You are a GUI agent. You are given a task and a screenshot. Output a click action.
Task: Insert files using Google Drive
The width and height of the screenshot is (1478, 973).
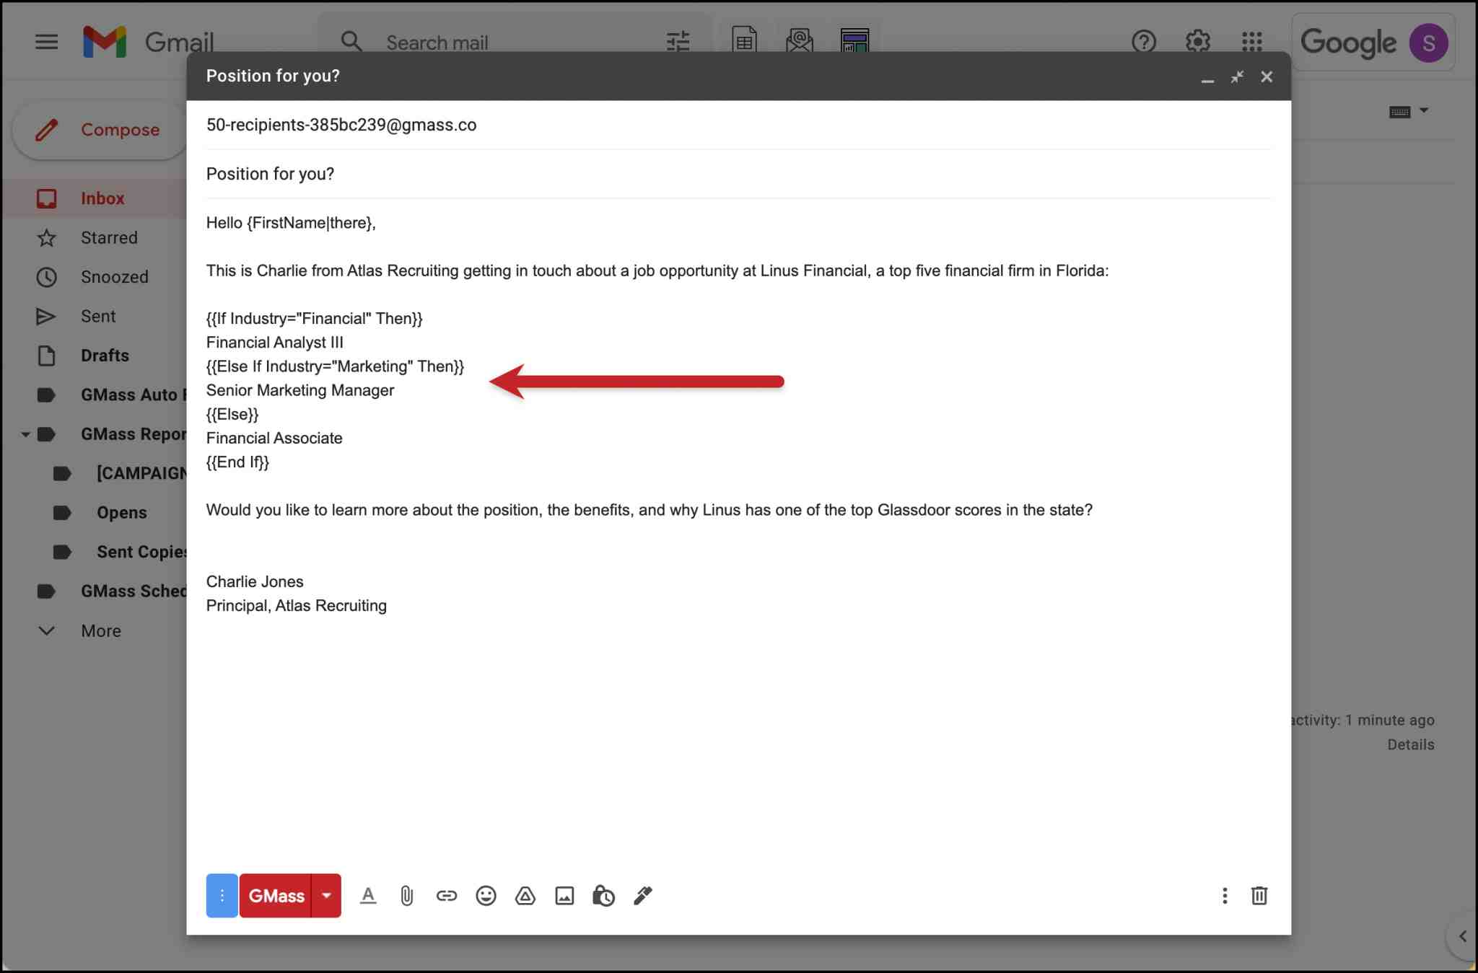click(x=525, y=896)
